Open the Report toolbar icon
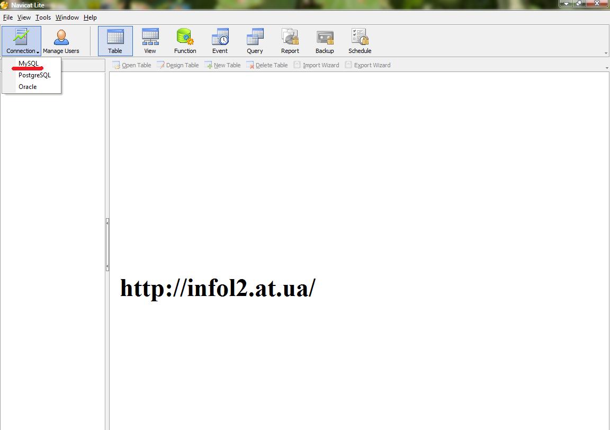 tap(290, 41)
